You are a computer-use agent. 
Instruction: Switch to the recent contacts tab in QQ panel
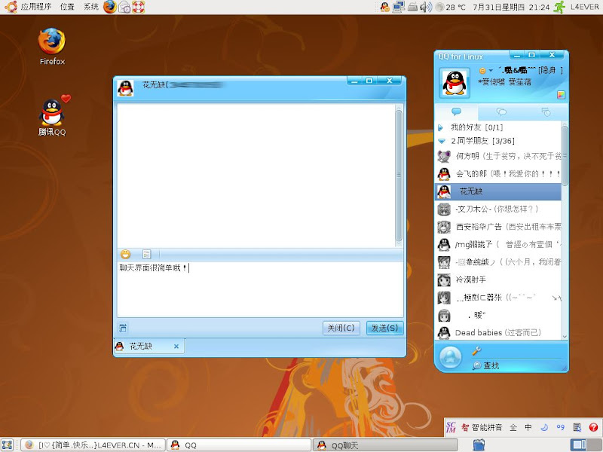[x=546, y=111]
